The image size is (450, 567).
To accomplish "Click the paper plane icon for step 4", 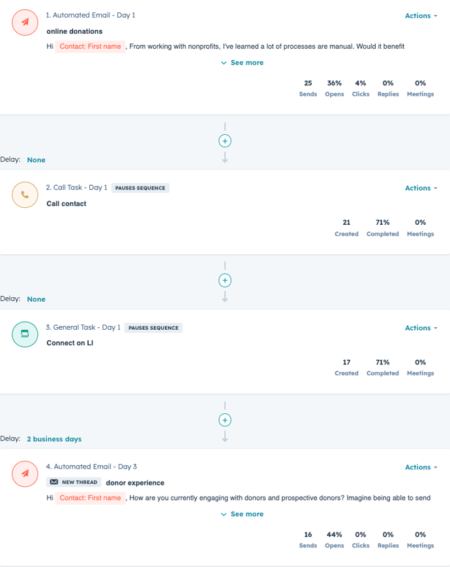I will pos(25,474).
